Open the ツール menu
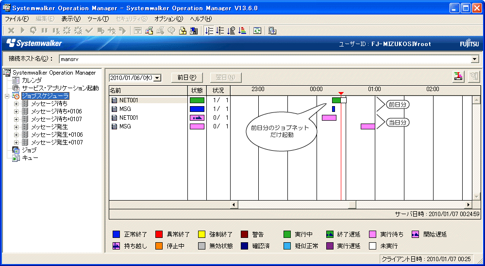Screen dimensions: 485x266 (98, 19)
